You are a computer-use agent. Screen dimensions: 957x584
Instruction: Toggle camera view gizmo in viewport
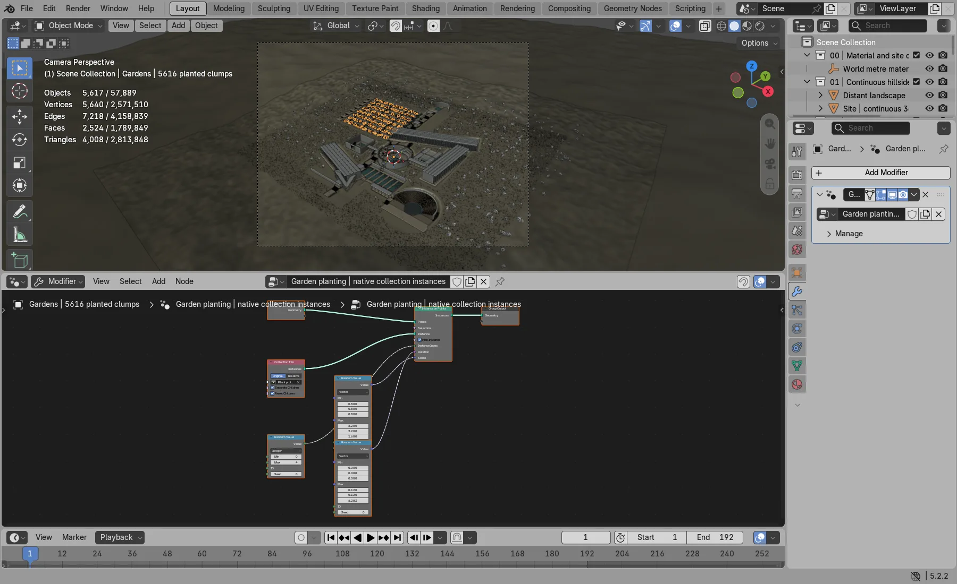tap(770, 164)
